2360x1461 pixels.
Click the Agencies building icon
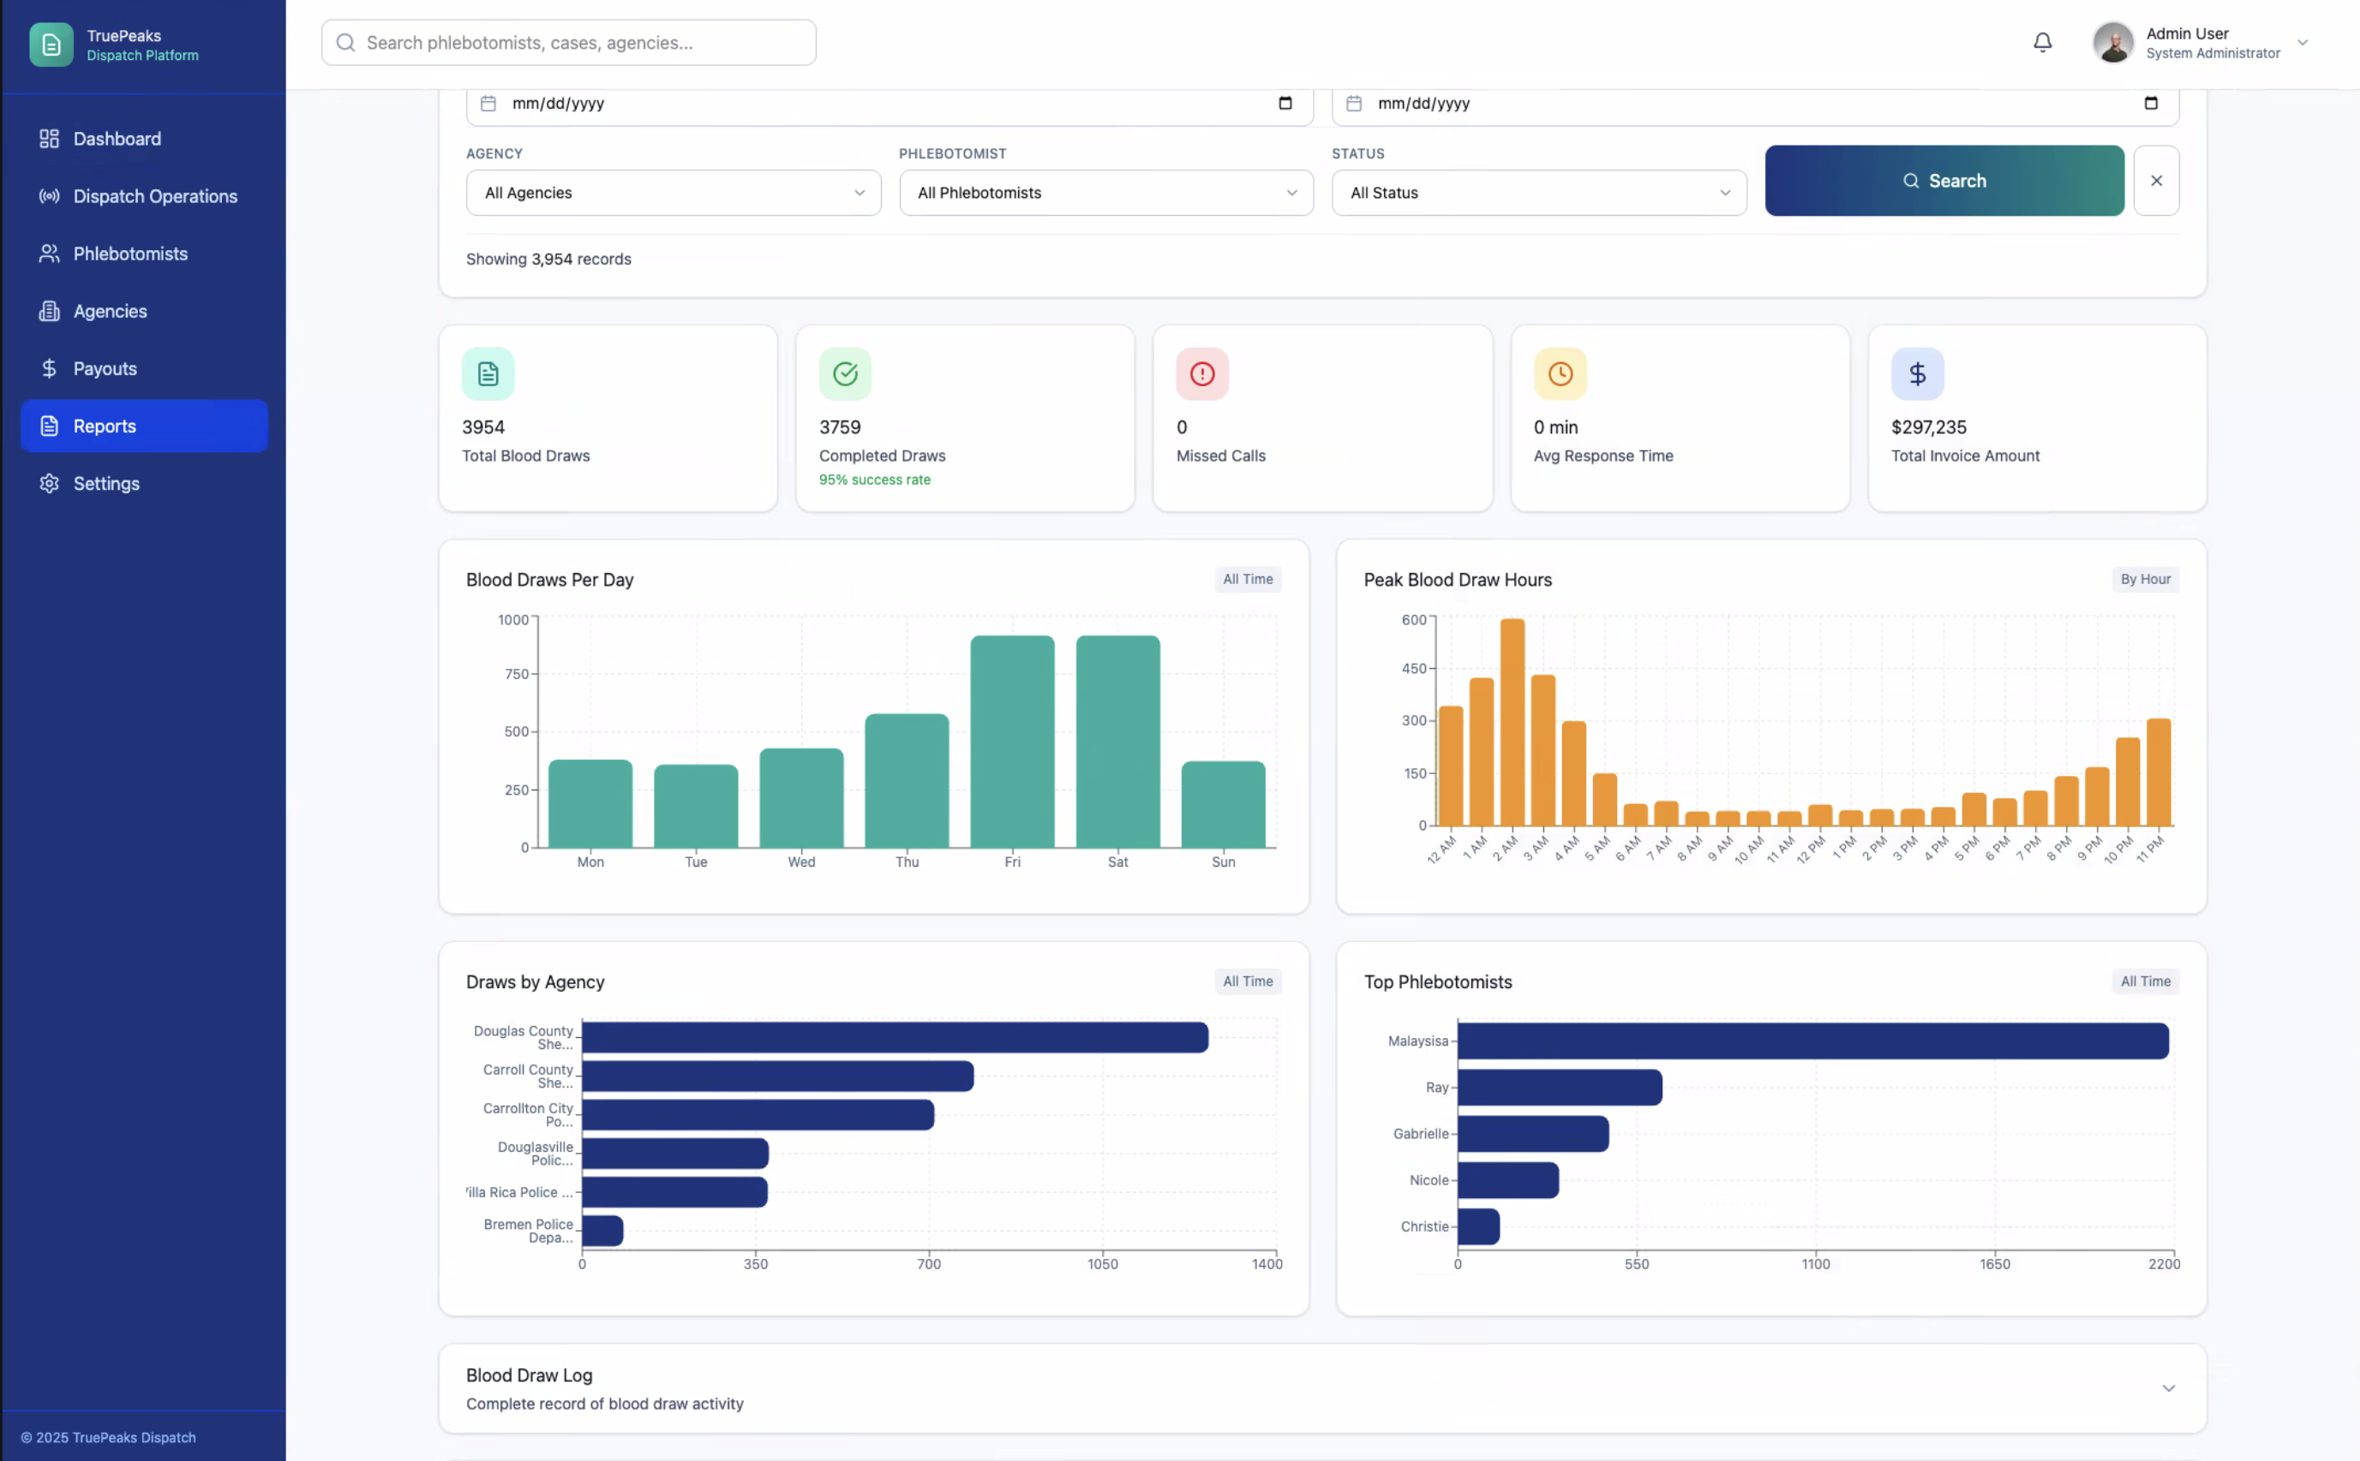pos(50,310)
